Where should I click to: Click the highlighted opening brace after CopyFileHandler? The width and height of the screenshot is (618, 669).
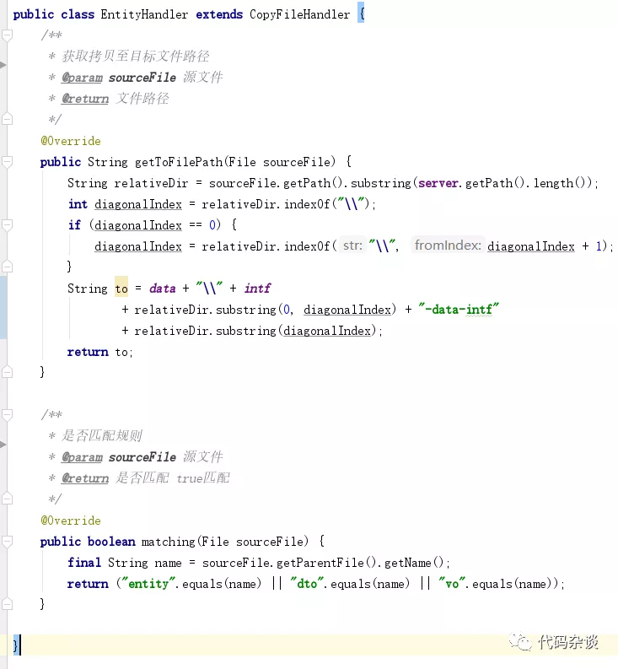pyautogui.click(x=361, y=13)
